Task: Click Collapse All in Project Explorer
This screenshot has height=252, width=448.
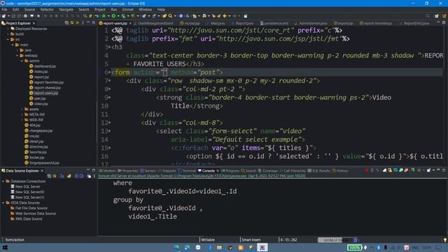Action: 66,23
